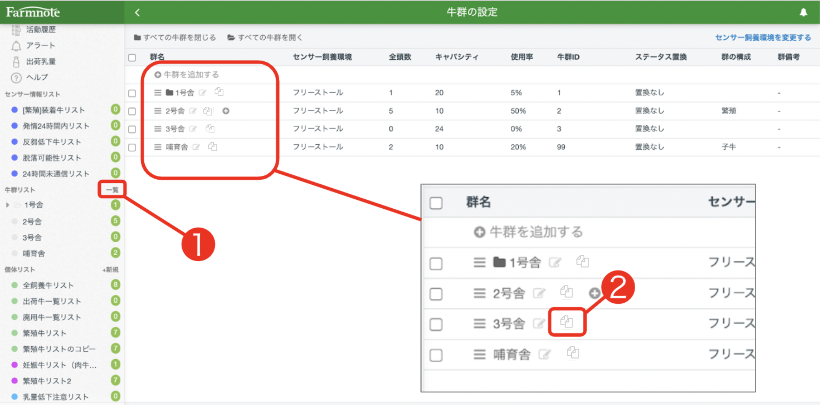Click すべての牛群を閉じる to collapse all herds

coord(175,37)
